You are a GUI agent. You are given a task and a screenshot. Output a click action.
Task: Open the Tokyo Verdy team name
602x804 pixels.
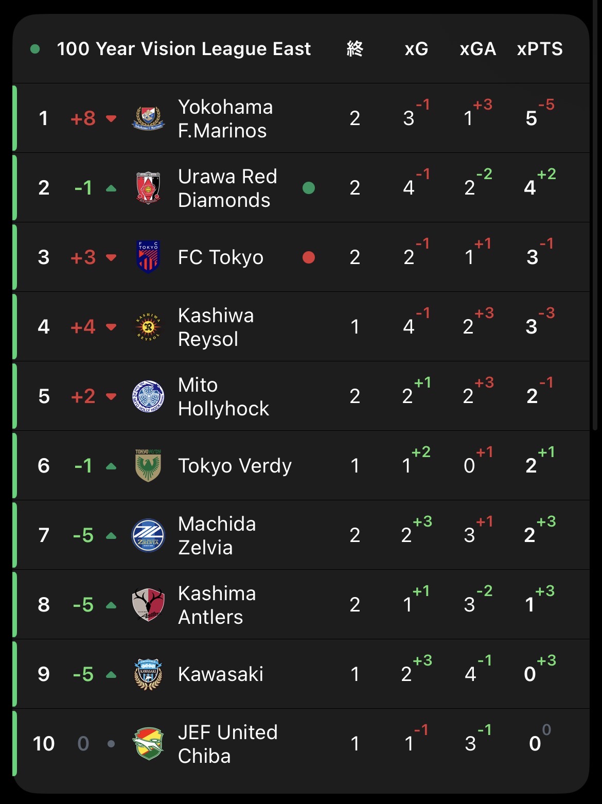pos(235,466)
